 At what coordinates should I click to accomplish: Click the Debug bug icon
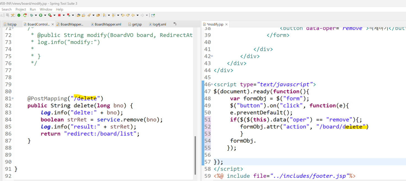tap(32, 15)
